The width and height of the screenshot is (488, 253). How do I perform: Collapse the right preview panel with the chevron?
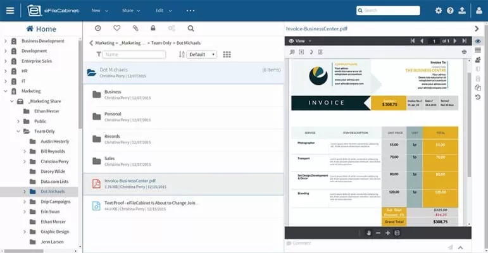click(477, 28)
